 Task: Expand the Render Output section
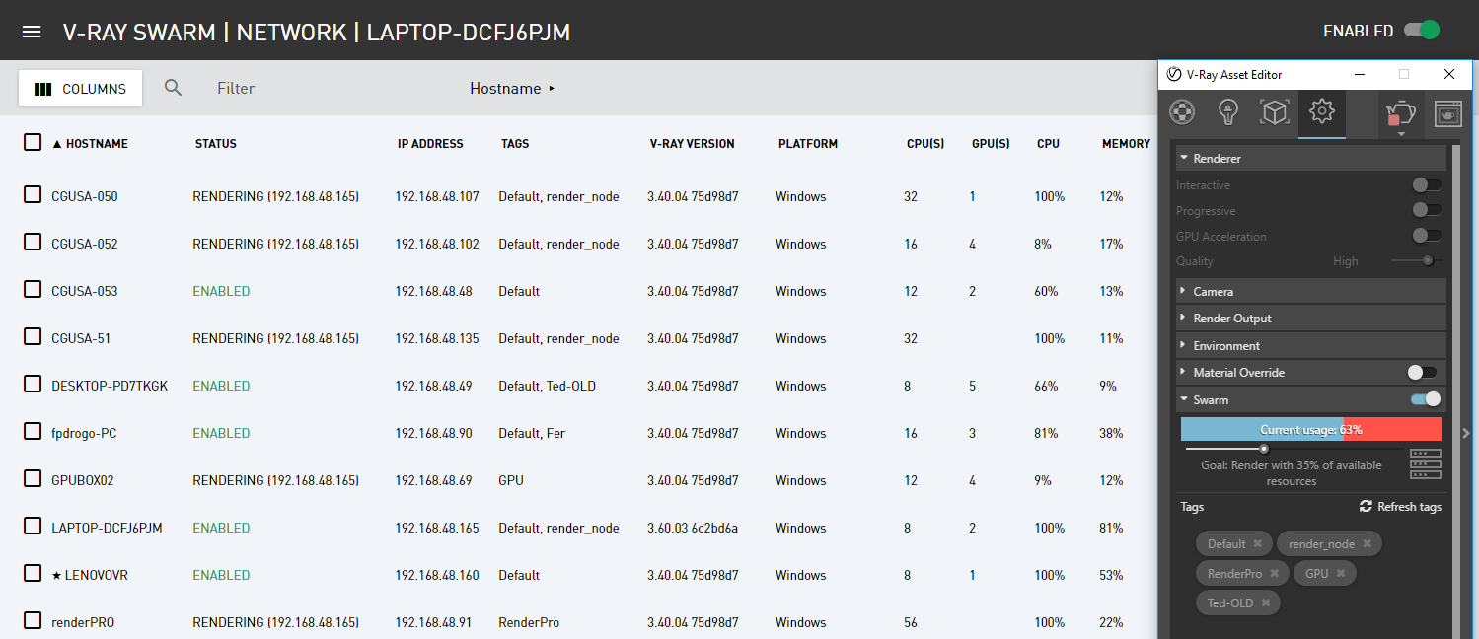[1311, 318]
